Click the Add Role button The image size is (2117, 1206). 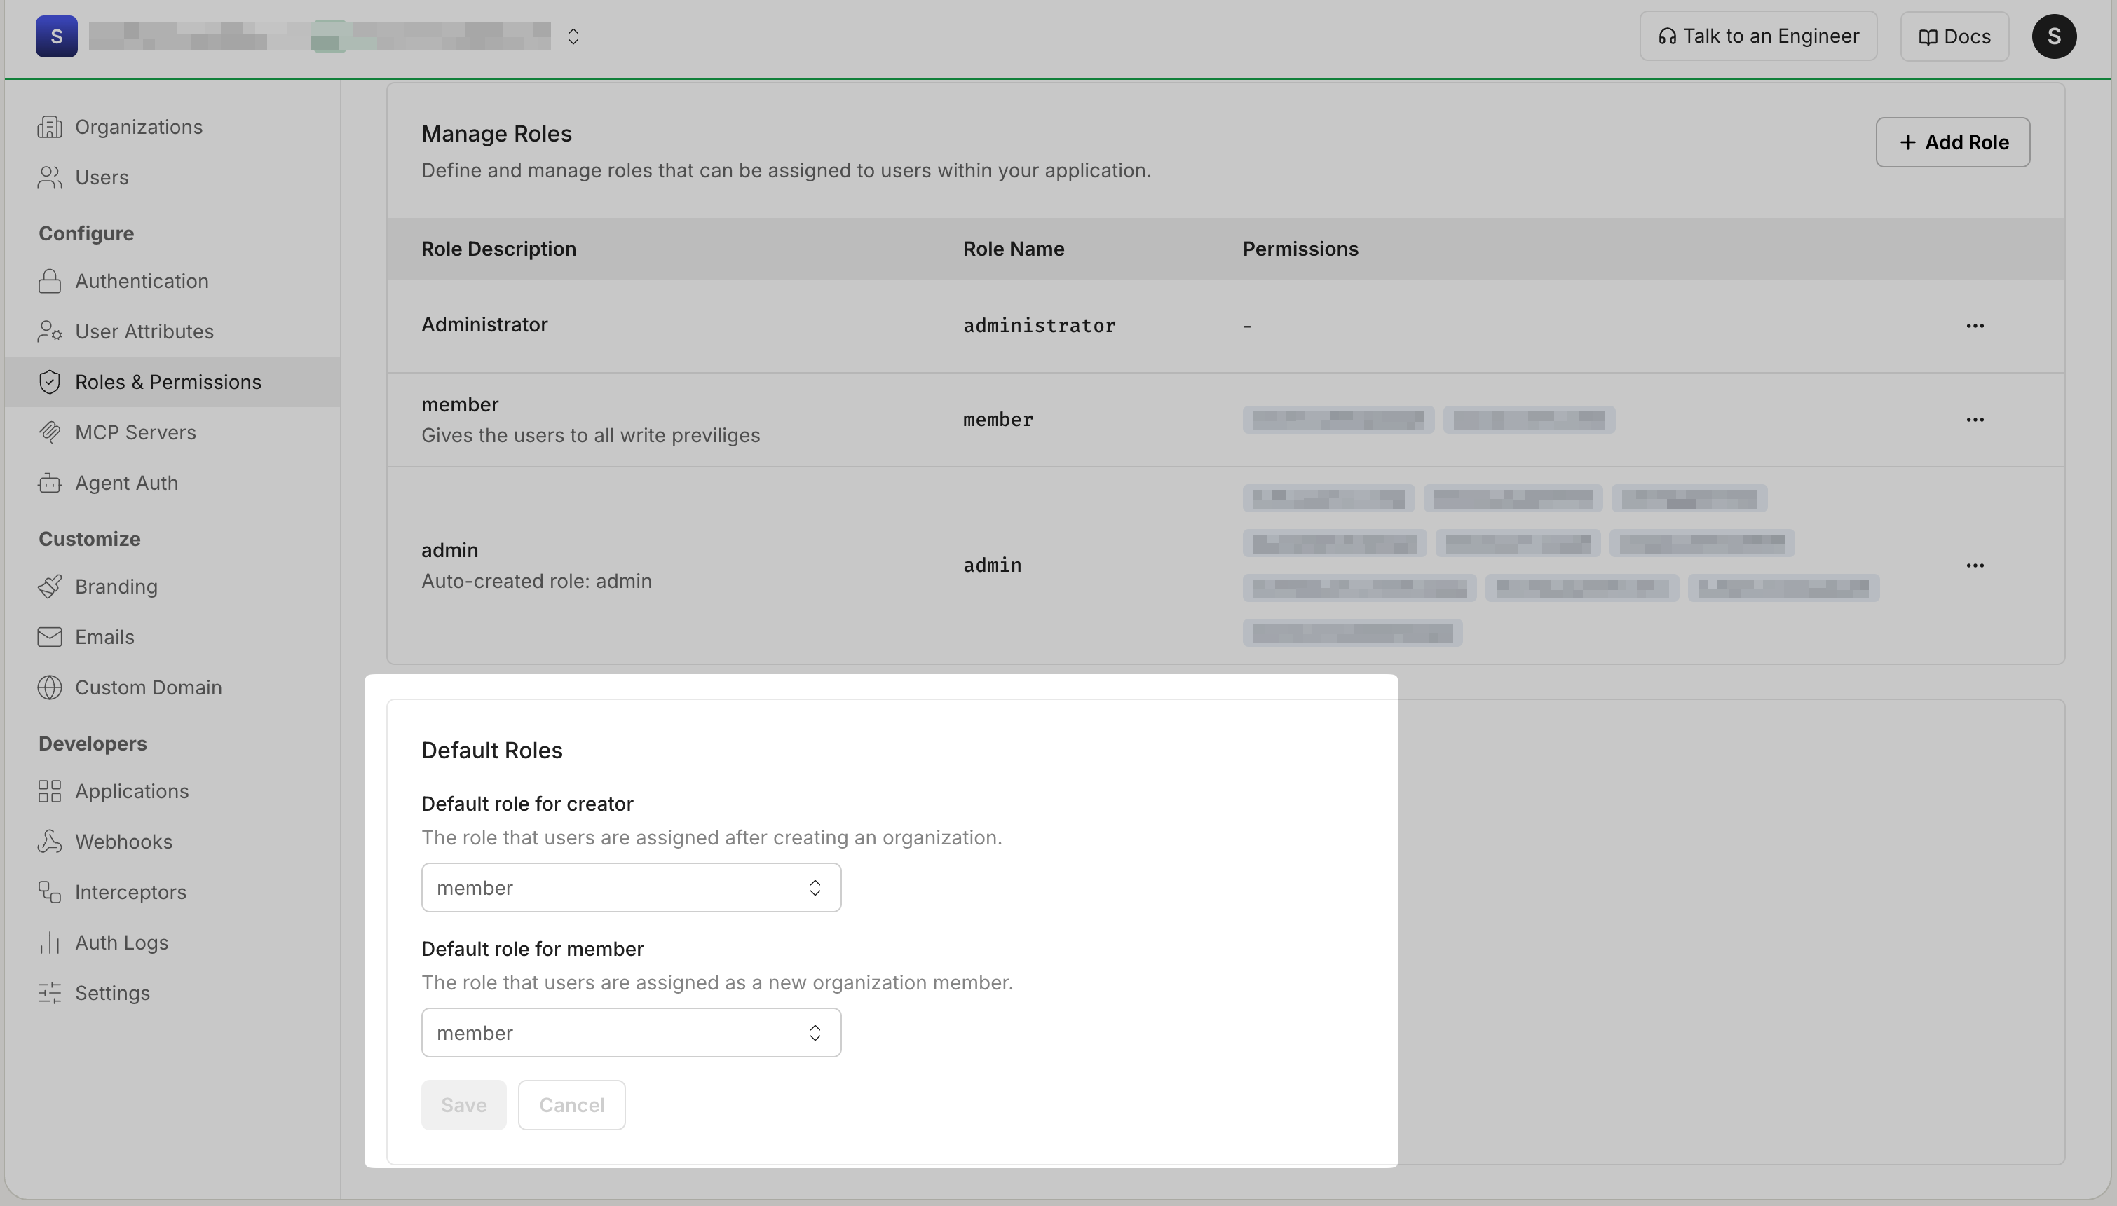[x=1952, y=142]
